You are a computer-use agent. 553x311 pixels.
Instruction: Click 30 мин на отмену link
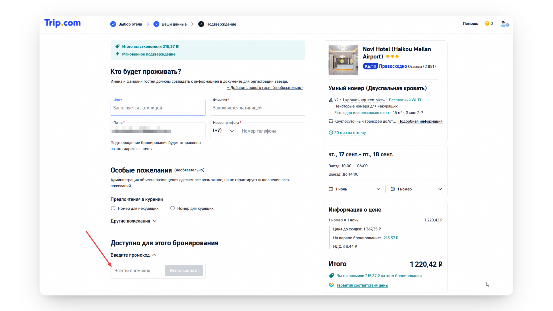(350, 133)
